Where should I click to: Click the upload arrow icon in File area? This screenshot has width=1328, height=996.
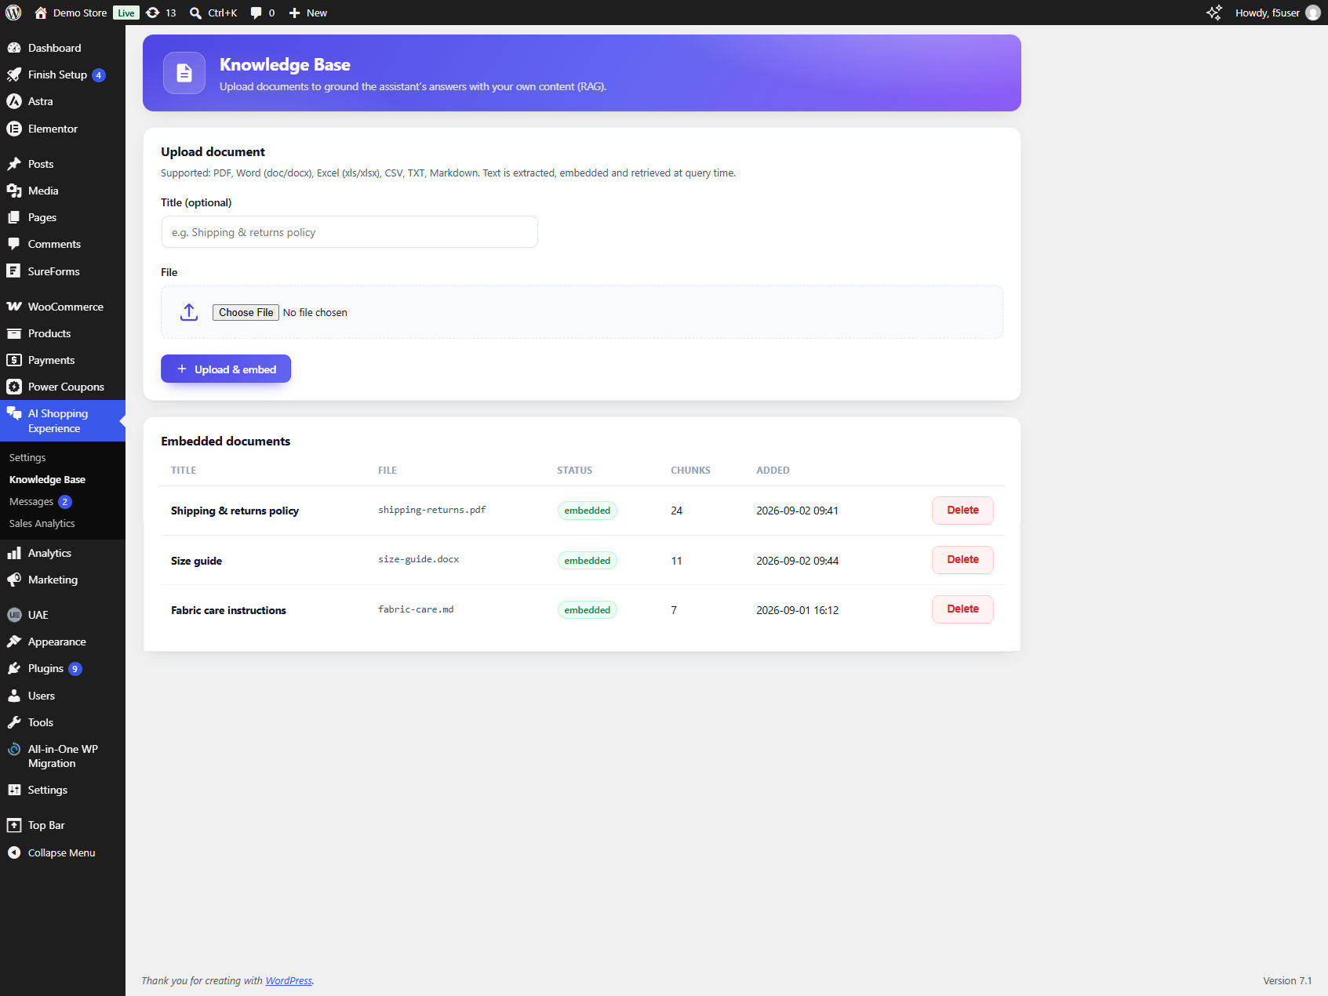[189, 312]
